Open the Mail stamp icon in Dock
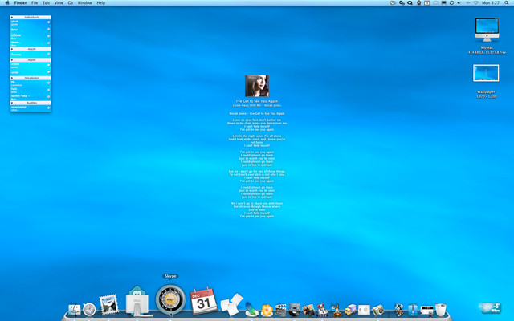 click(x=108, y=306)
